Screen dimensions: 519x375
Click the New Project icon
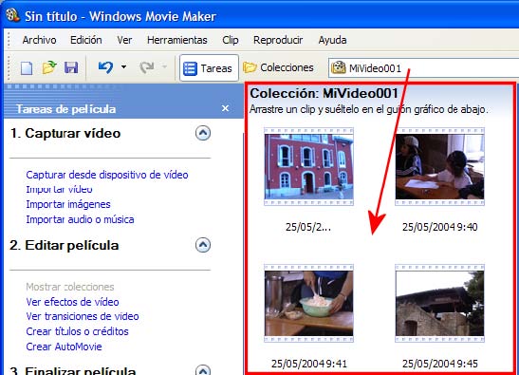pyautogui.click(x=27, y=68)
